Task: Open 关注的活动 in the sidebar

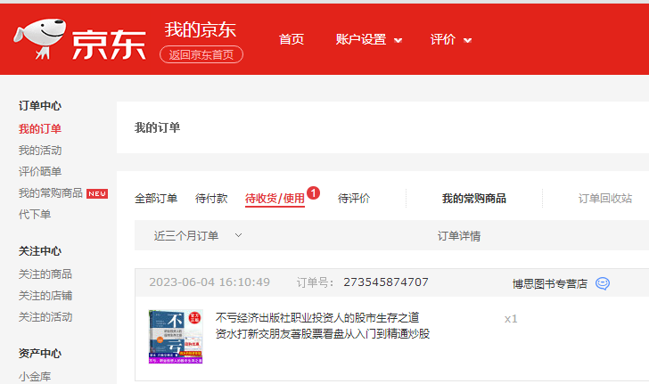Action: click(x=45, y=317)
